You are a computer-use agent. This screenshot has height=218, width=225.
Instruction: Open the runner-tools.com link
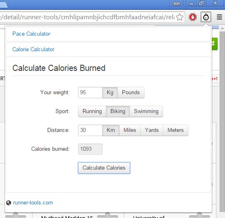33,203
